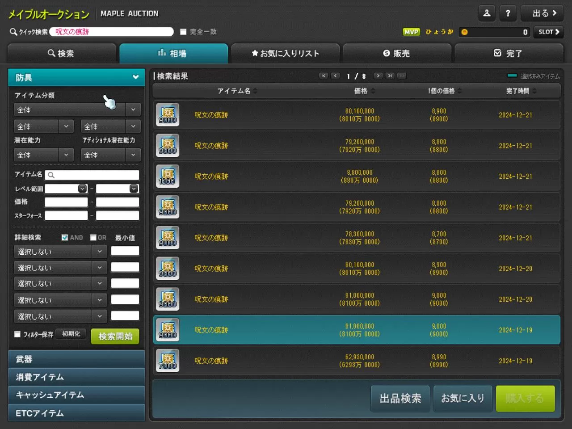
Task: Expand キャッシュアイテム category
Action: (x=76, y=395)
